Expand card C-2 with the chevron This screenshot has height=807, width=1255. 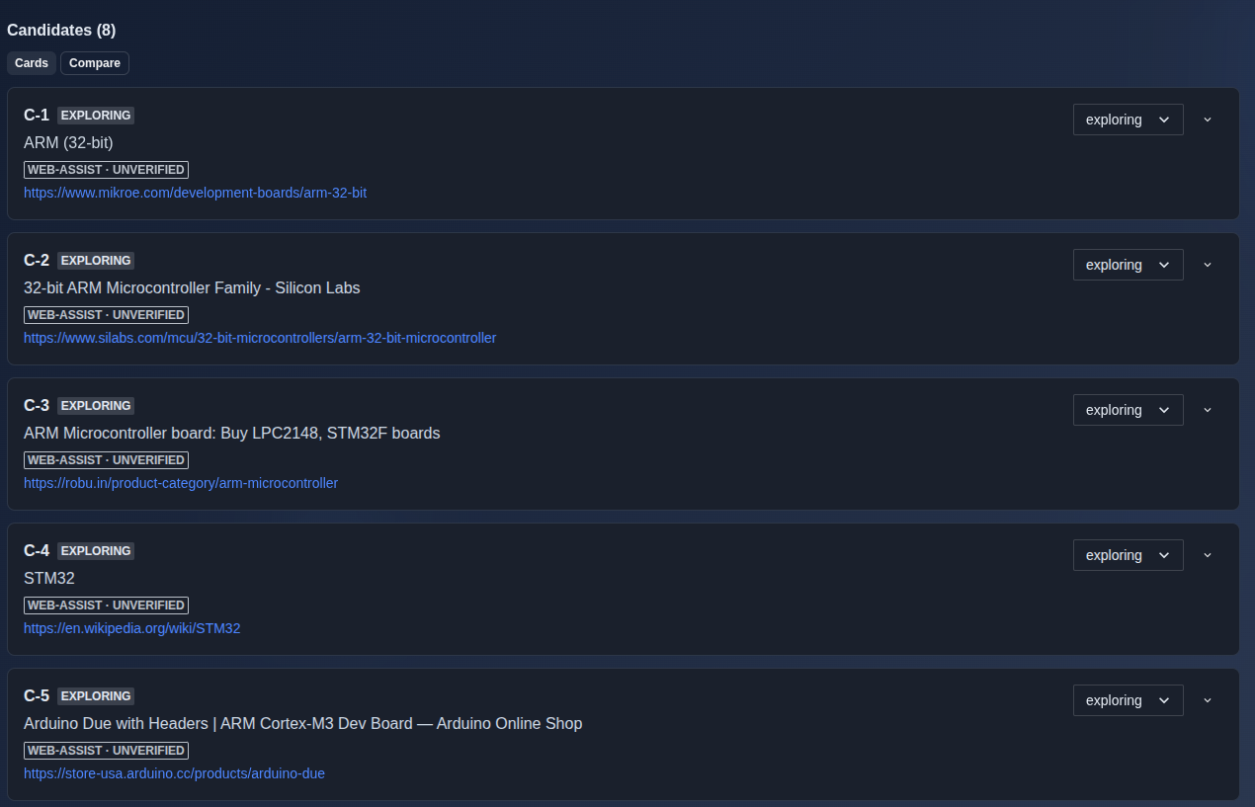tap(1208, 265)
